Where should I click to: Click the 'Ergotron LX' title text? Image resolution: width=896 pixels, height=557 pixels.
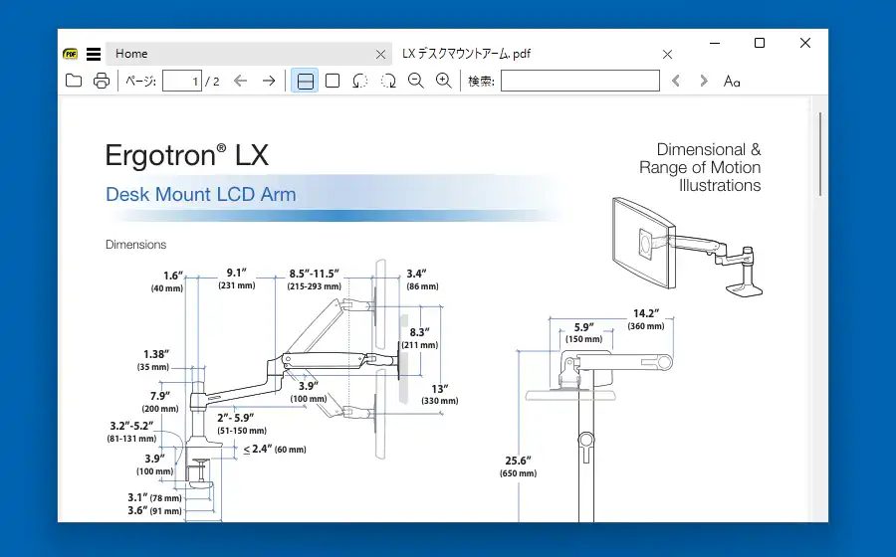click(x=187, y=155)
